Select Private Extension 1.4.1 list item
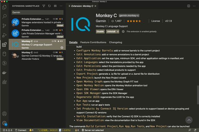Image resolution: width=199 pixels, height=132 pixels. [x=37, y=22]
